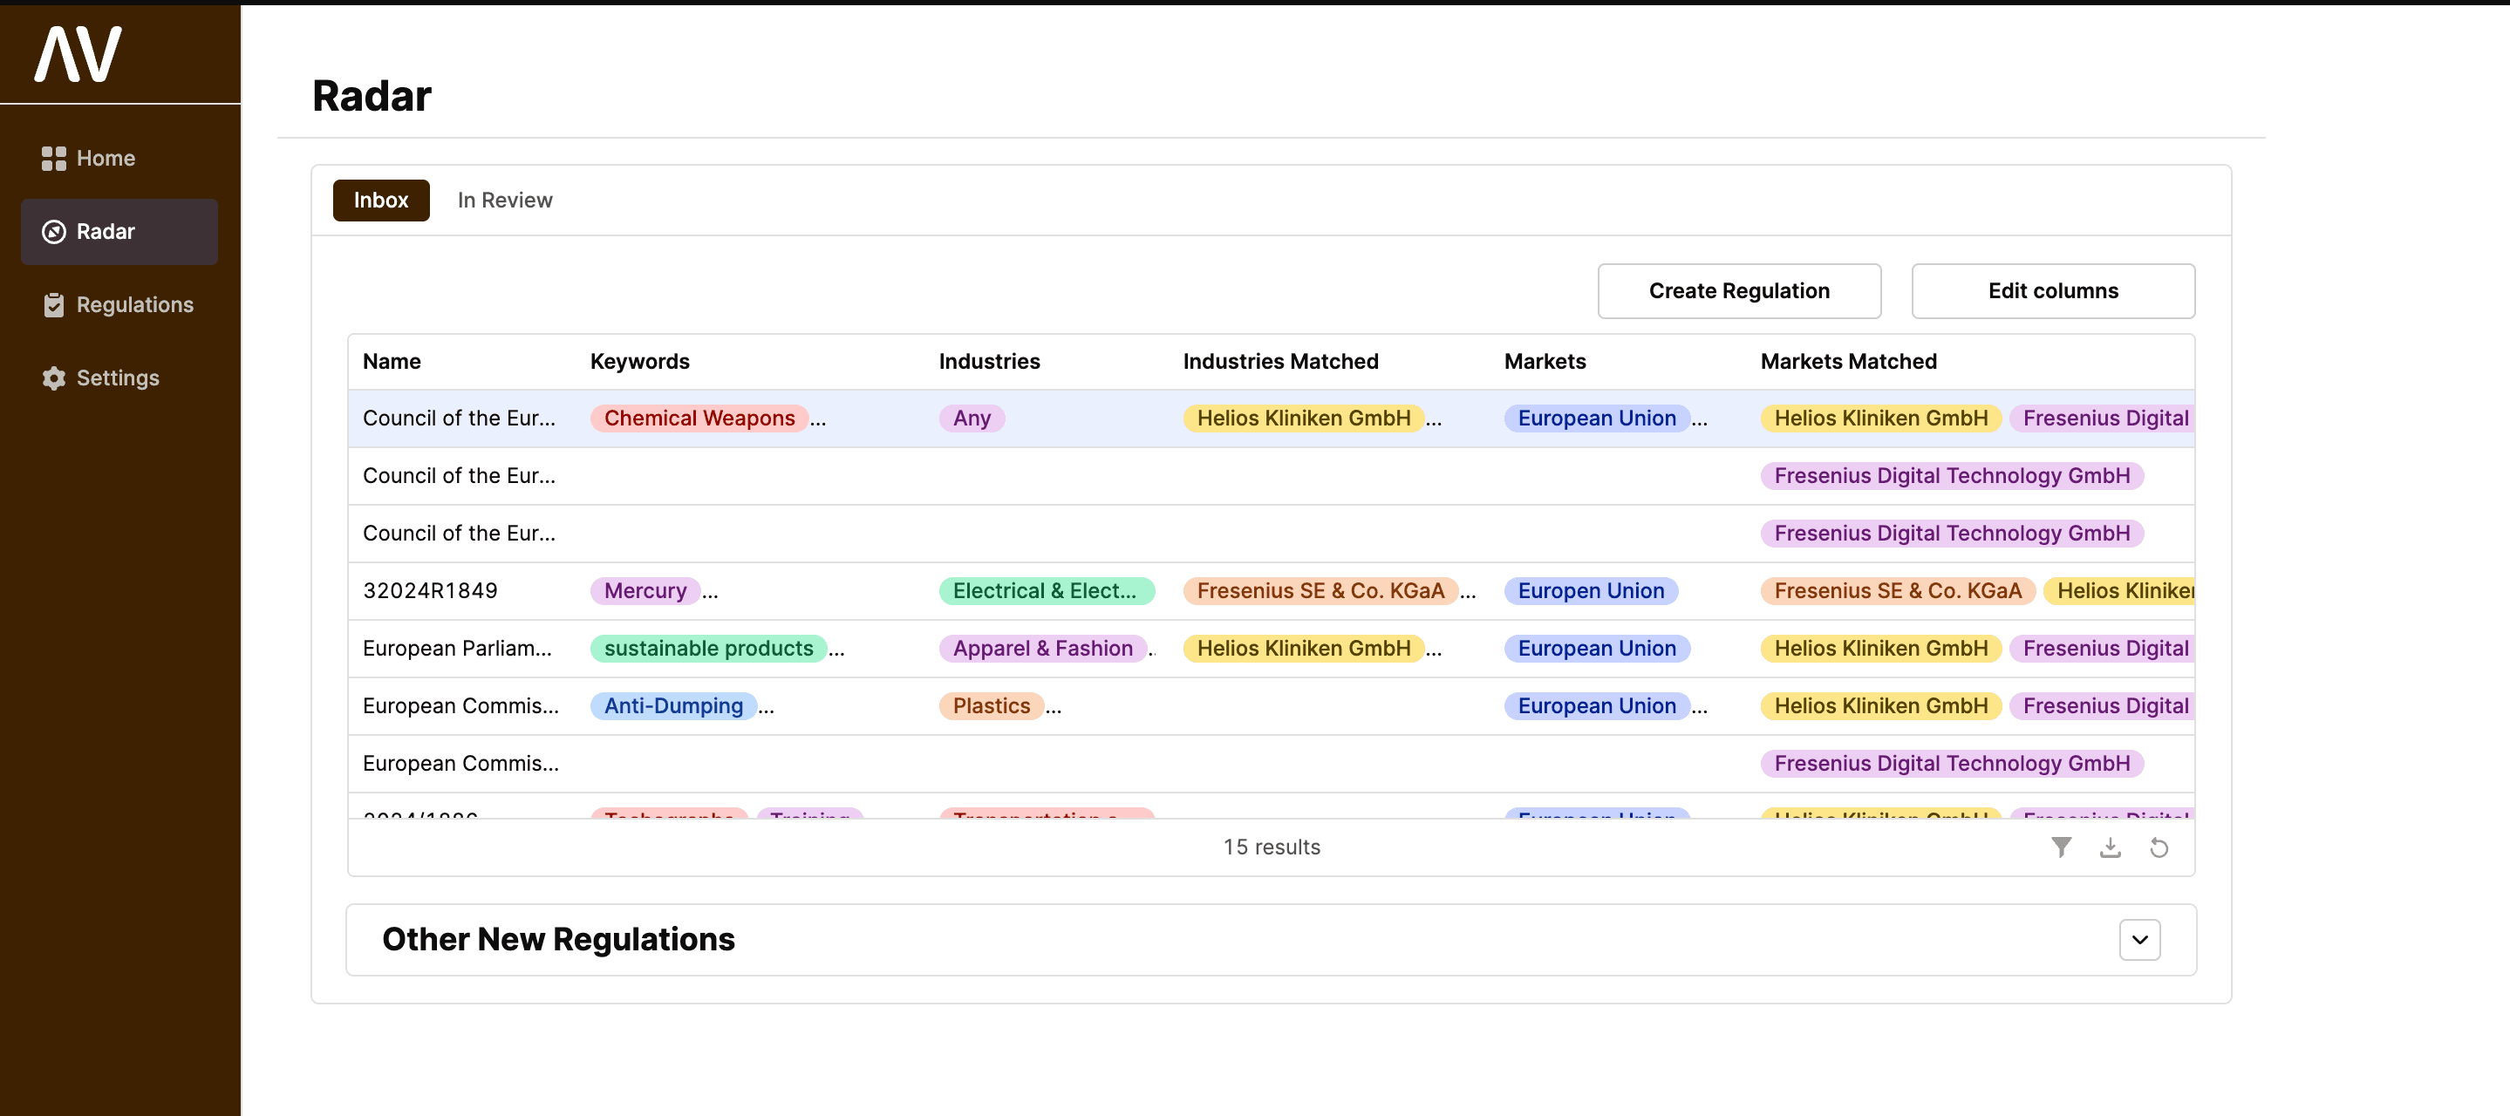
Task: Open the Edit columns dialog
Action: click(x=2053, y=290)
